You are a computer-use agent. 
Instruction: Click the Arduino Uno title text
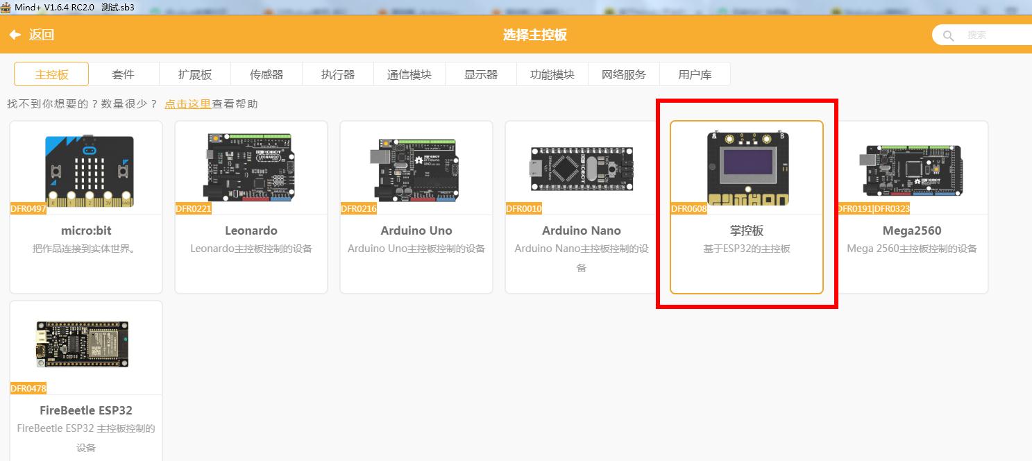[416, 230]
